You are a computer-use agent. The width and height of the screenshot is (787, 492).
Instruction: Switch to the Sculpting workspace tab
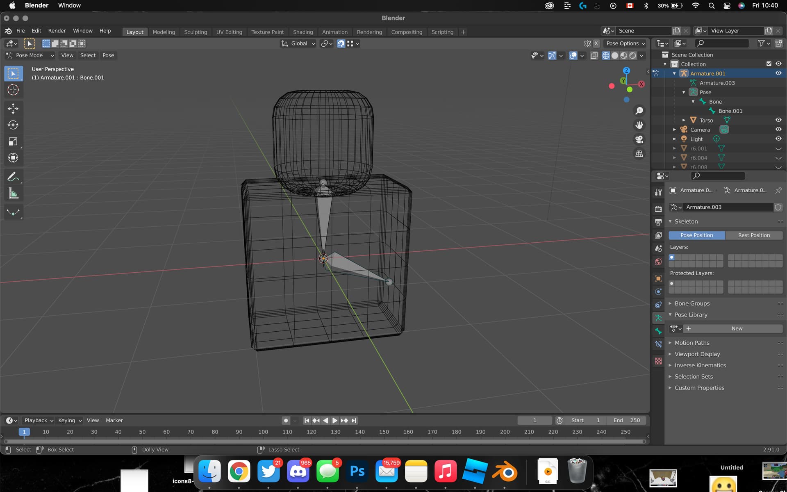pyautogui.click(x=196, y=32)
